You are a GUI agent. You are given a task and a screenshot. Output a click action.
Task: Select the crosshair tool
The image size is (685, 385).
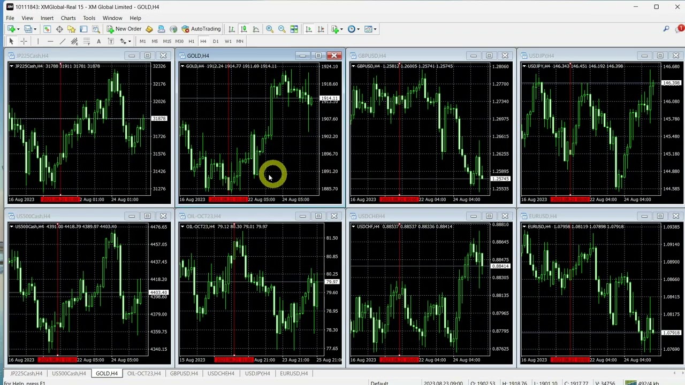24,41
